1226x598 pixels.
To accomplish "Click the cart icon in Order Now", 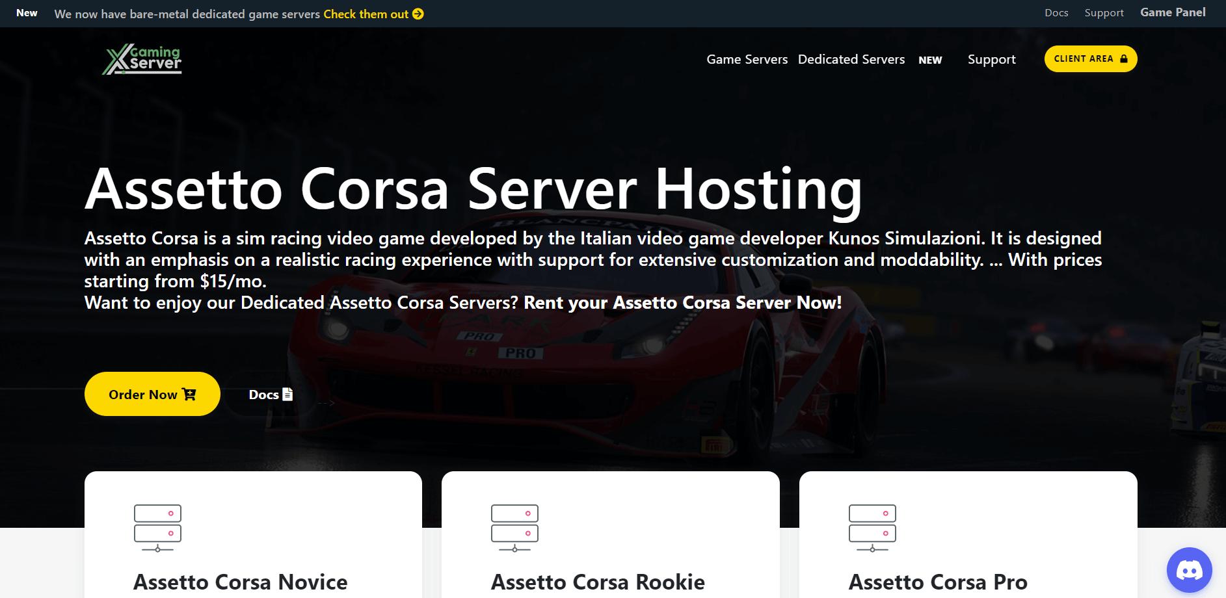I will click(189, 394).
